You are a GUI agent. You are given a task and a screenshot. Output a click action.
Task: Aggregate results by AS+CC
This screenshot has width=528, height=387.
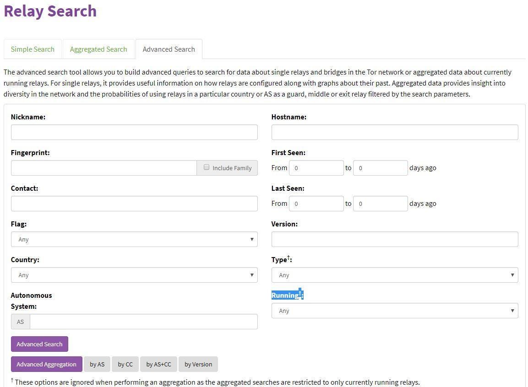tap(158, 364)
